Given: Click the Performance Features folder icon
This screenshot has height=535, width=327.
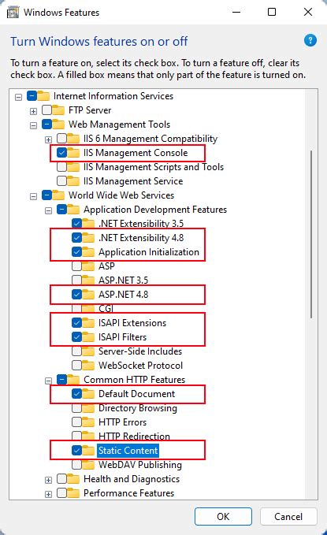Looking at the screenshot, I should click(x=73, y=493).
